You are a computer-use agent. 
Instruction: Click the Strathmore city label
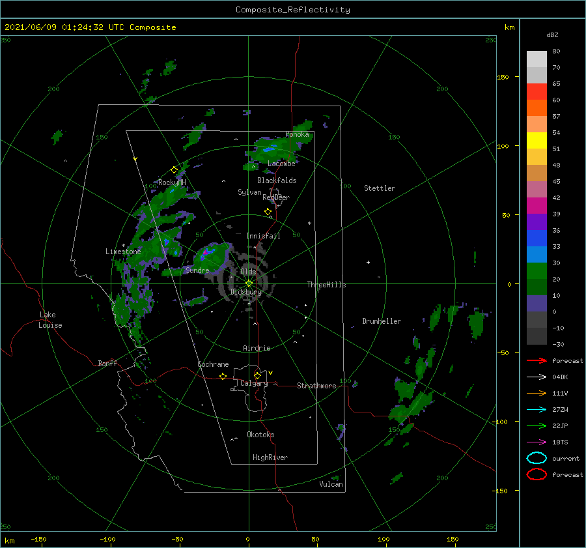(316, 386)
